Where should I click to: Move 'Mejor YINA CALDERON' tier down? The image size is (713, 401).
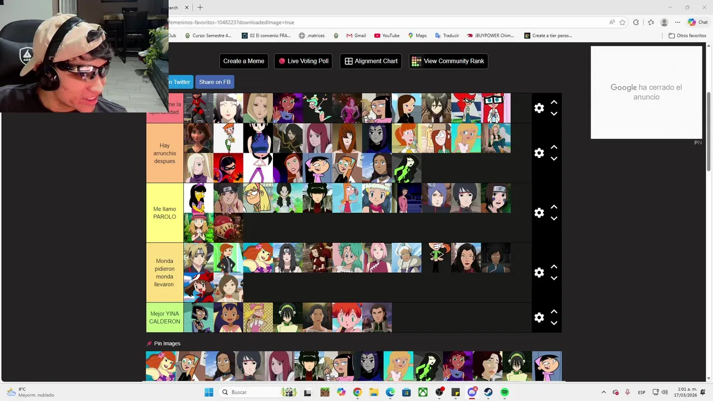click(554, 323)
